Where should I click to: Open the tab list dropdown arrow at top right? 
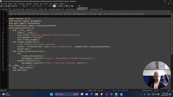pyautogui.click(x=169, y=4)
